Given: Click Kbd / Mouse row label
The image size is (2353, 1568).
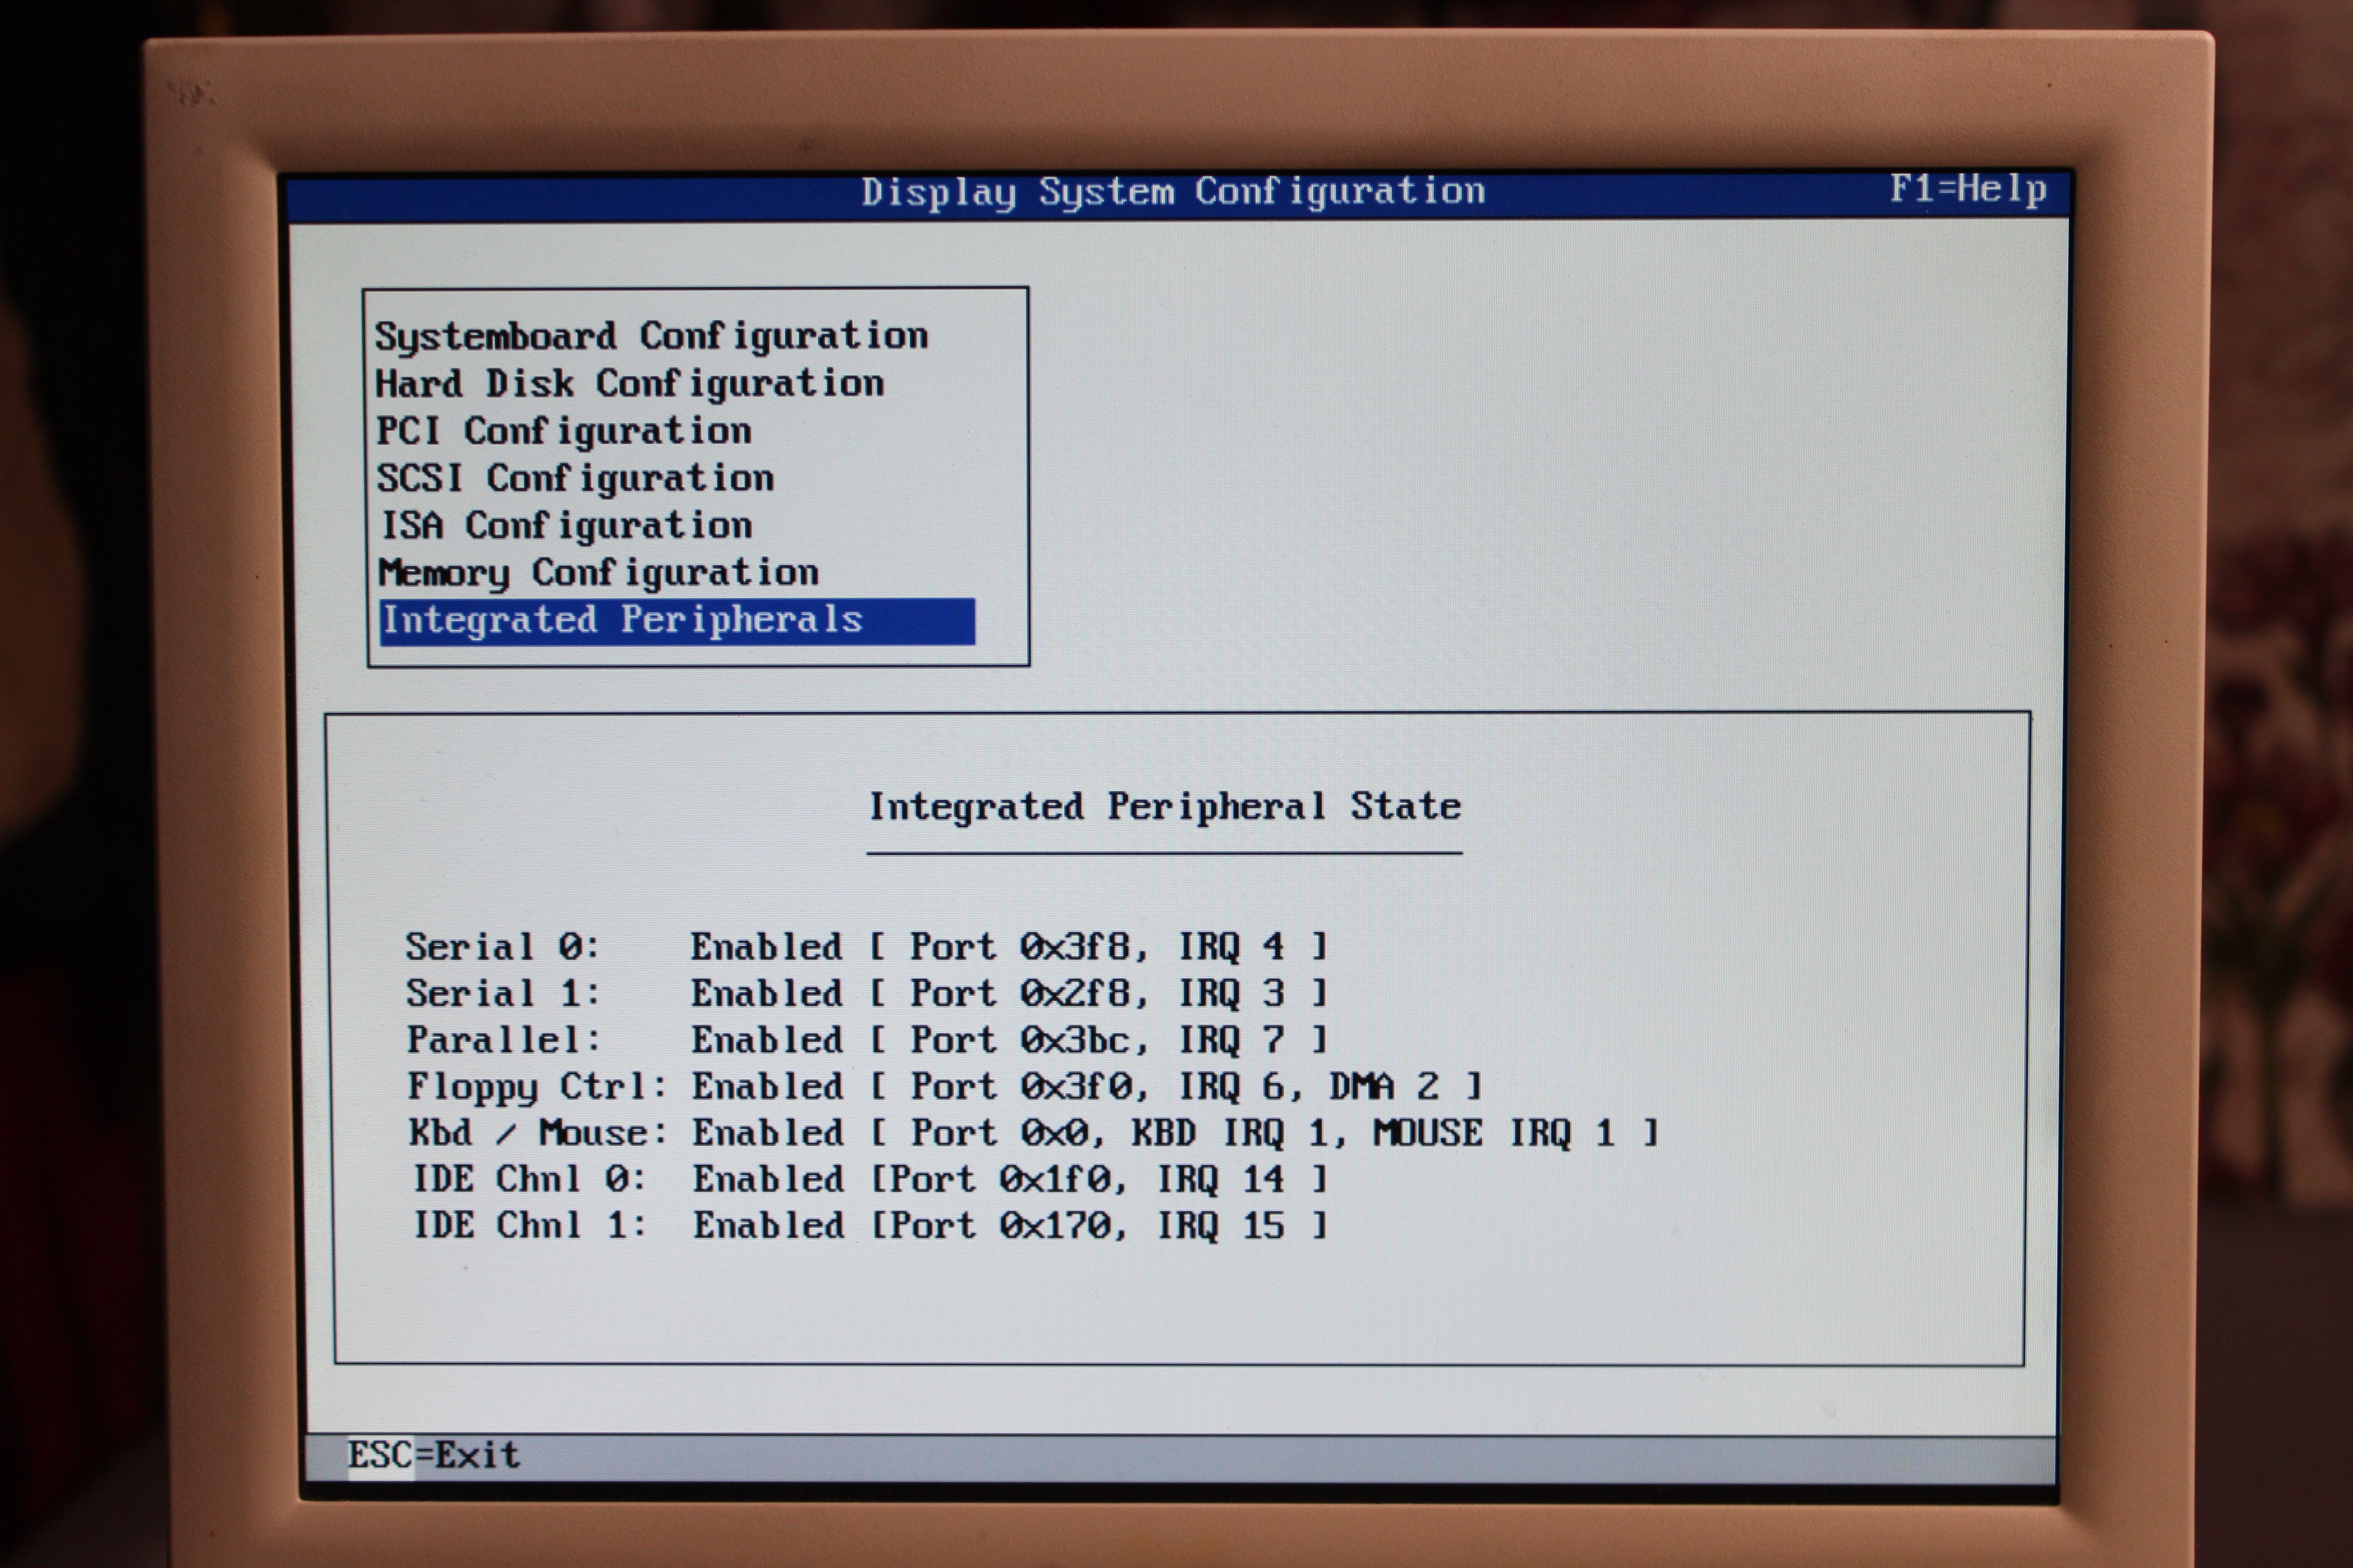Looking at the screenshot, I should (x=537, y=1133).
